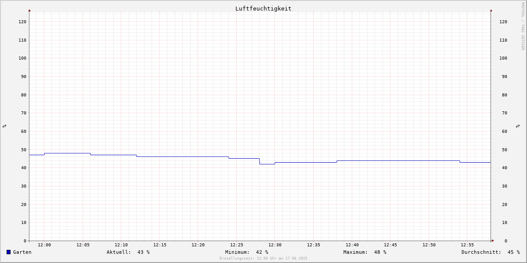Click the 12:05 time axis label
Viewport: 527px width, 263px height.
[x=83, y=245]
